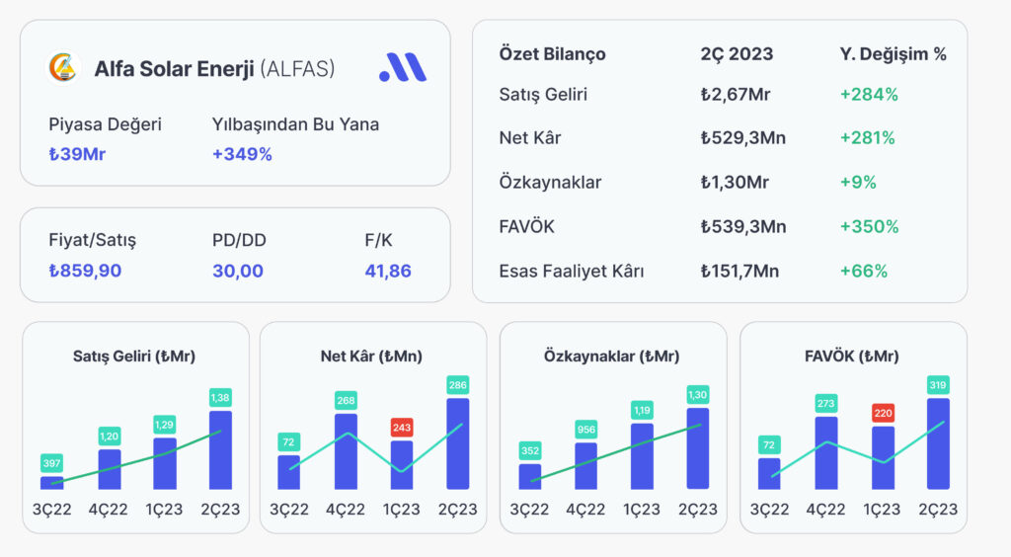
Task: Click the 4Ç22 bar in Net Kâr chart
Action: pyautogui.click(x=347, y=451)
